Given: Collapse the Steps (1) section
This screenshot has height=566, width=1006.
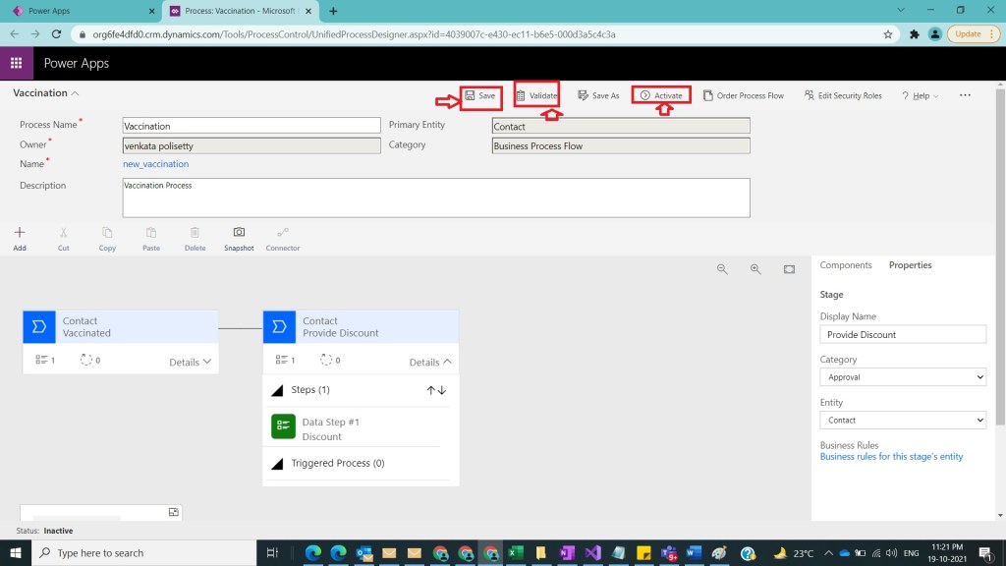Looking at the screenshot, I should (277, 390).
